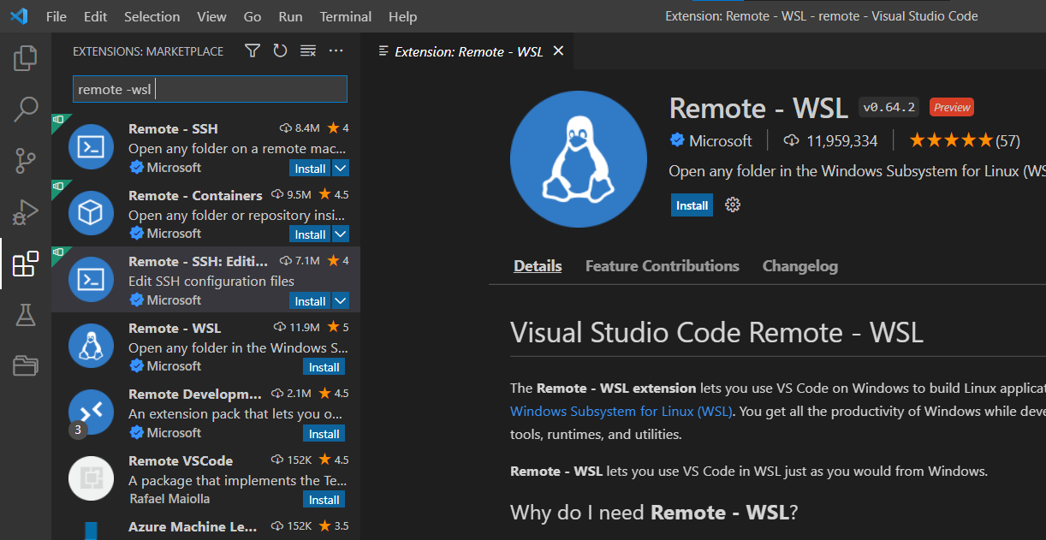Open the Search view icon
Image resolution: width=1046 pixels, height=540 pixels.
(x=25, y=110)
